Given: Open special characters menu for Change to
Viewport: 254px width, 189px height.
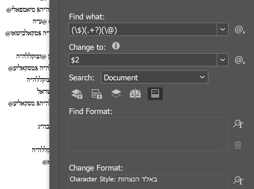Looking at the screenshot, I should coord(239,60).
